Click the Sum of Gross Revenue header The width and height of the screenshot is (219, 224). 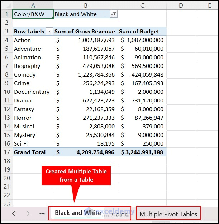pyautogui.click(x=85, y=31)
